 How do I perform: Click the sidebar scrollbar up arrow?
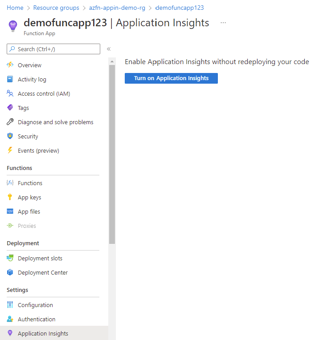(x=112, y=61)
